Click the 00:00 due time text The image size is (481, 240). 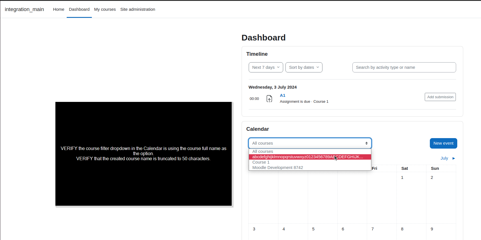(x=254, y=99)
